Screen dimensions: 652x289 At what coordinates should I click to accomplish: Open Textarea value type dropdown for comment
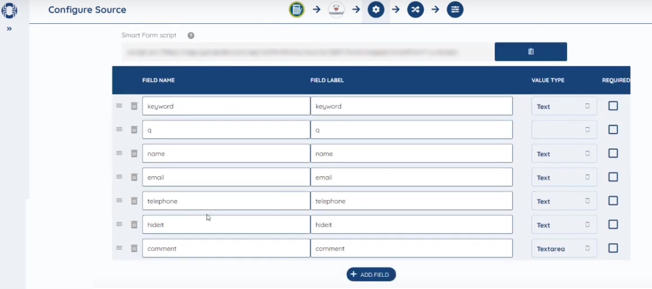564,248
